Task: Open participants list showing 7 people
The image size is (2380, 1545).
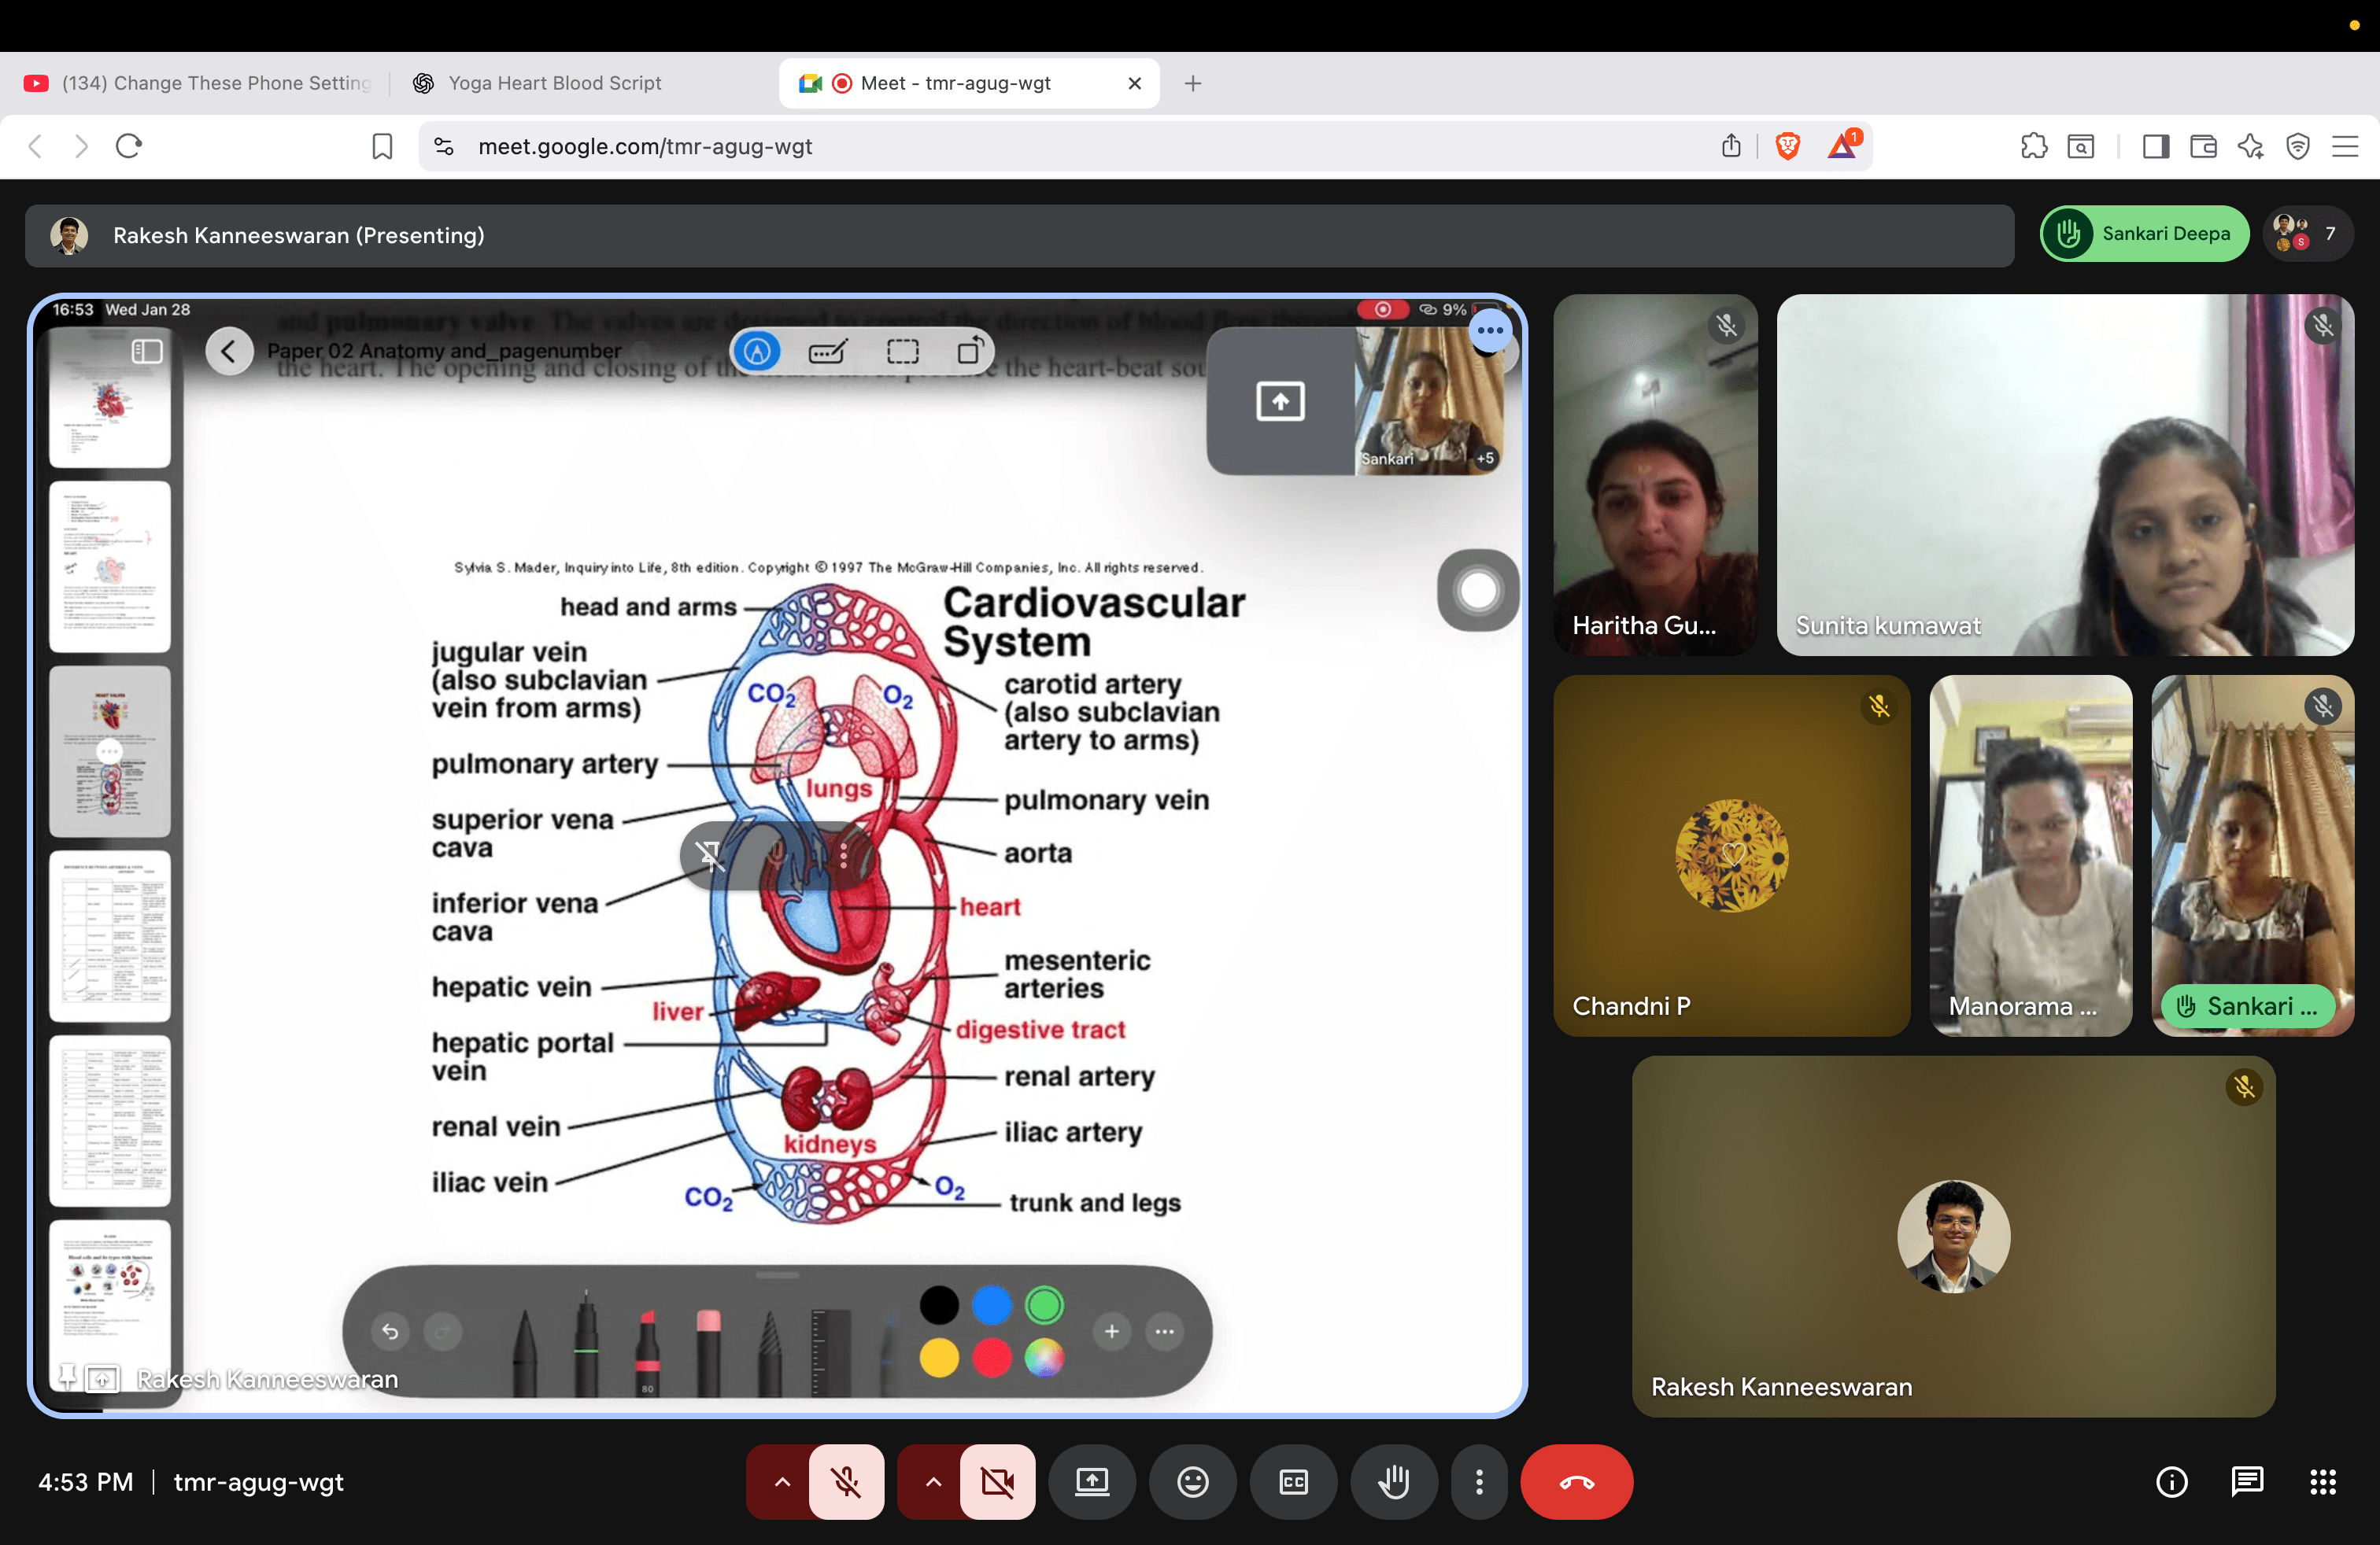Action: pyautogui.click(x=2308, y=234)
